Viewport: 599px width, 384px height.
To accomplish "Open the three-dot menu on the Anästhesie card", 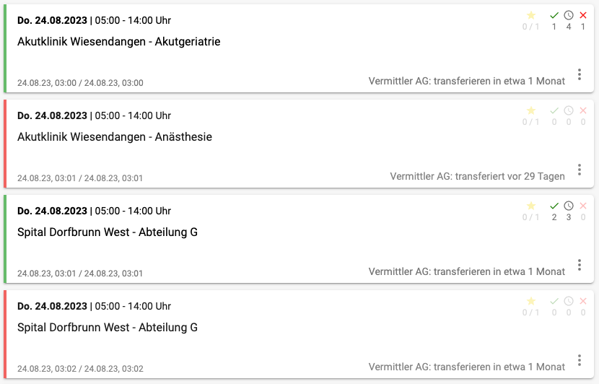I will 580,170.
